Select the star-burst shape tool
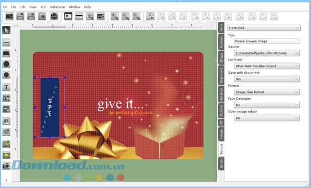This screenshot has width=311, height=188. pyautogui.click(x=6, y=75)
